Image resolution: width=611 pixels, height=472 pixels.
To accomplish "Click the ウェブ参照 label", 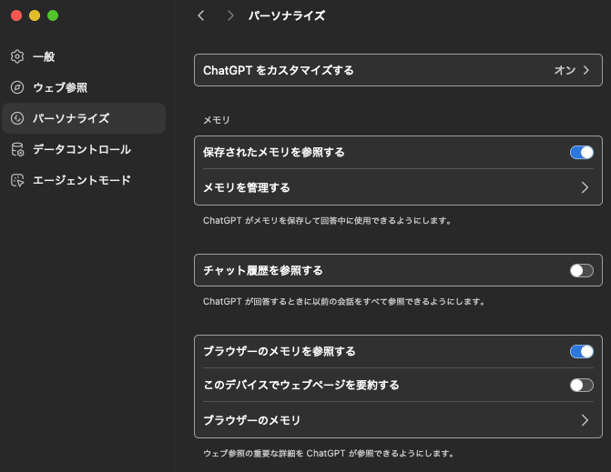I will (x=60, y=87).
